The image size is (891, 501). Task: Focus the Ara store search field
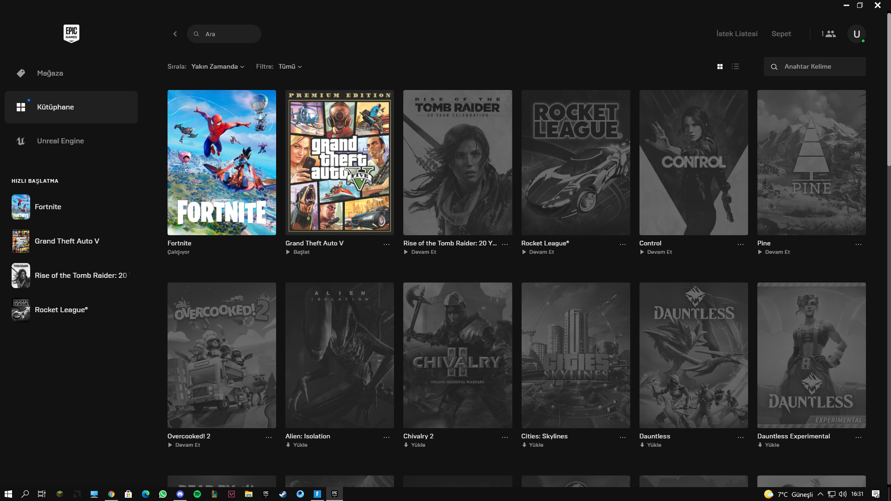(x=224, y=34)
